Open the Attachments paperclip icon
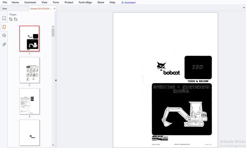The height and width of the screenshot is (148, 246). (x=4, y=45)
